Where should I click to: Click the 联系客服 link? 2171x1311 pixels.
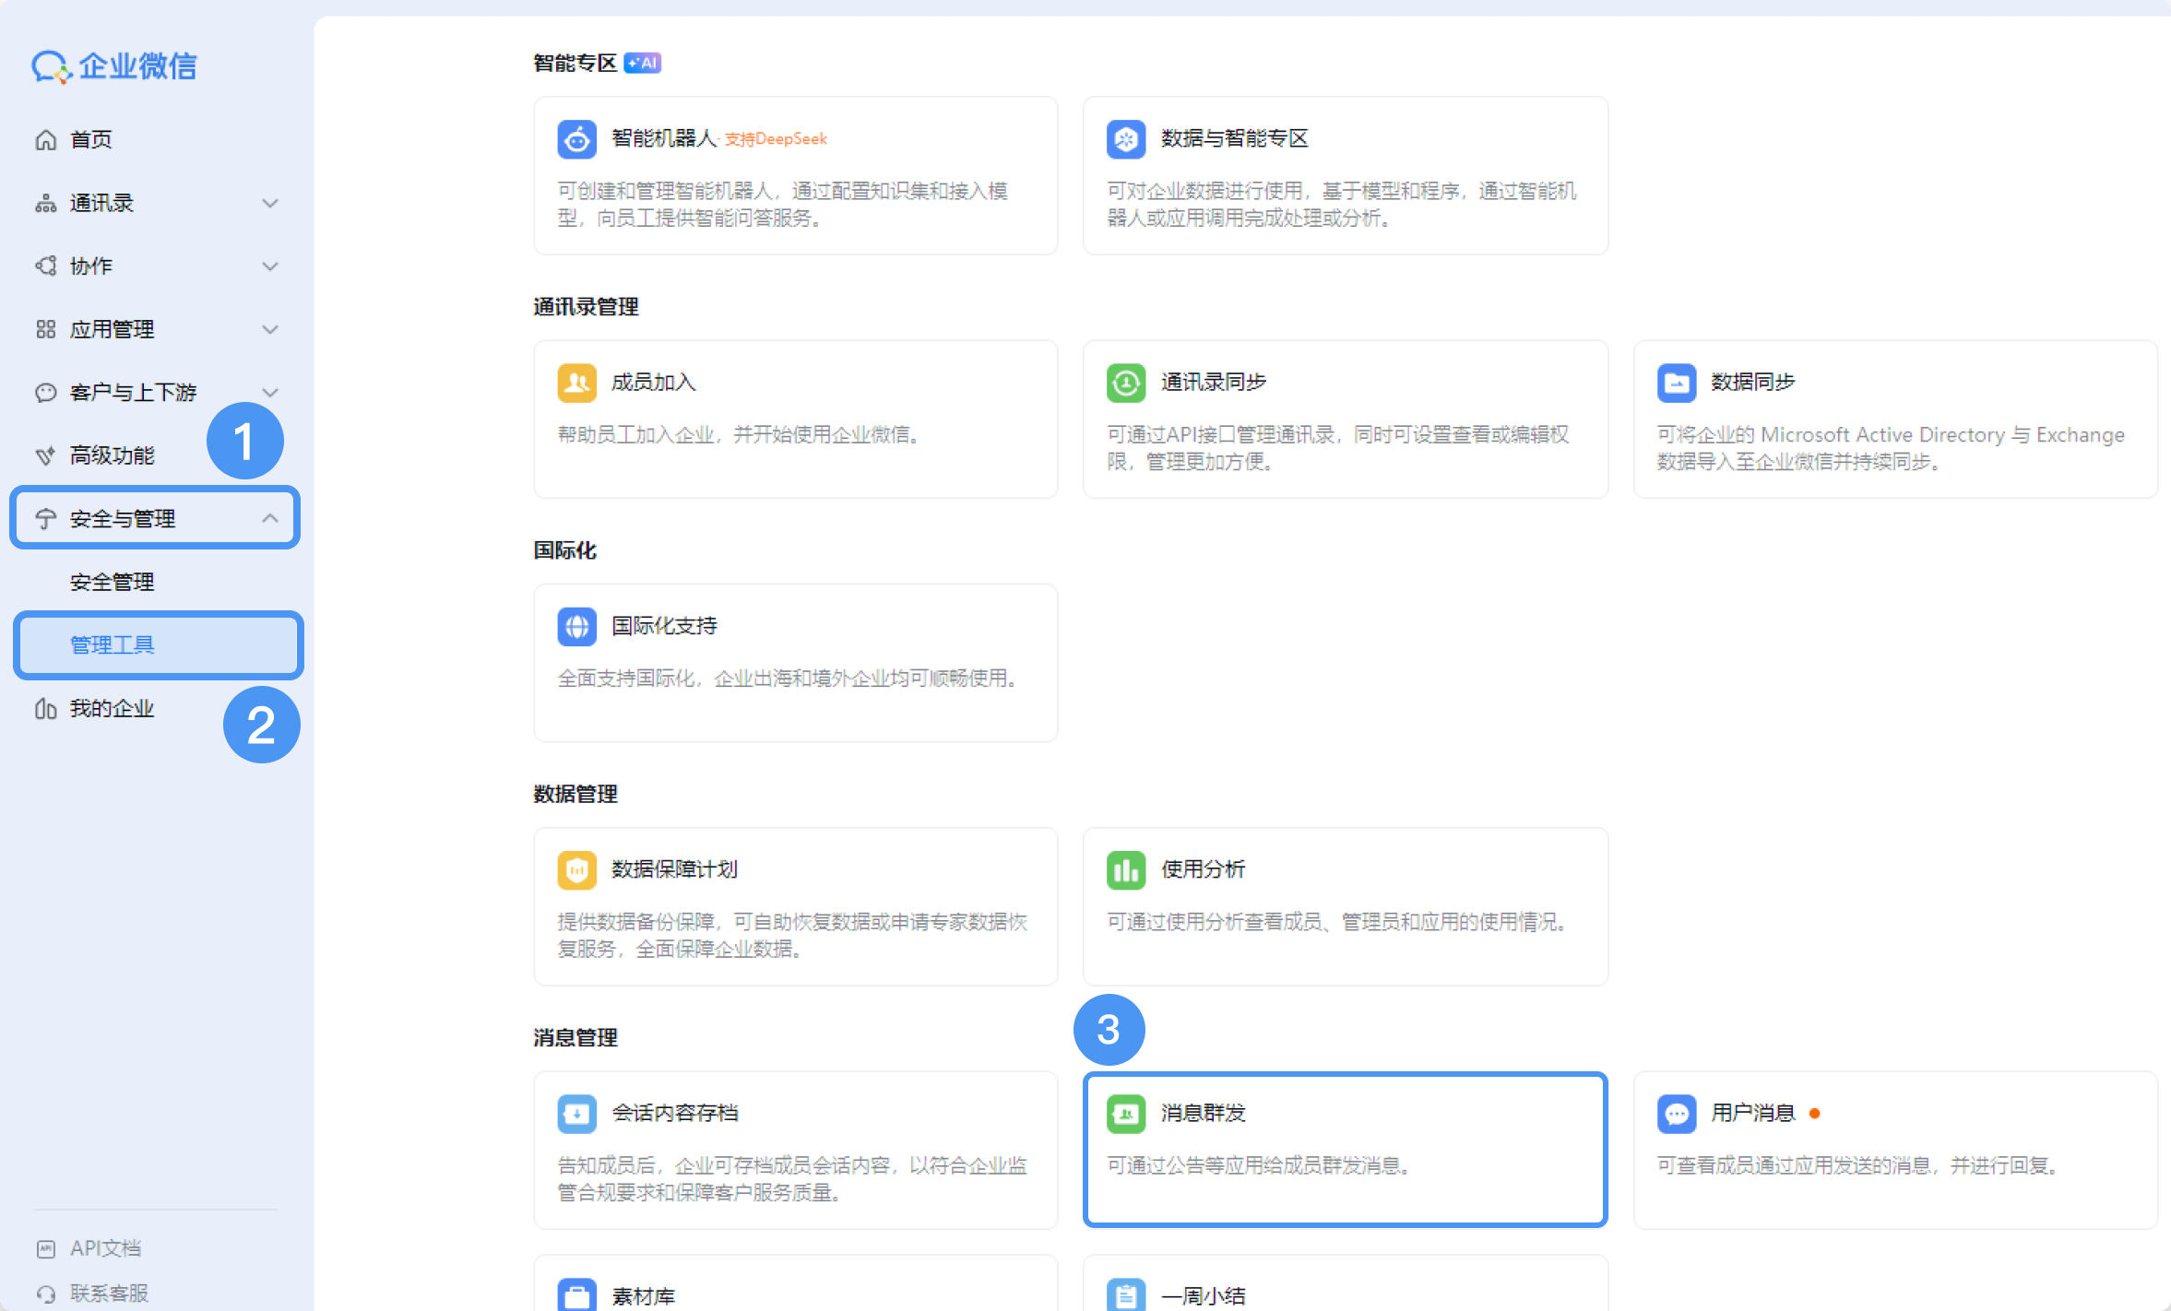click(x=109, y=1293)
